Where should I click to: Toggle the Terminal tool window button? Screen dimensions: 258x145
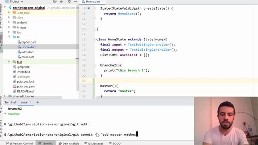46,143
